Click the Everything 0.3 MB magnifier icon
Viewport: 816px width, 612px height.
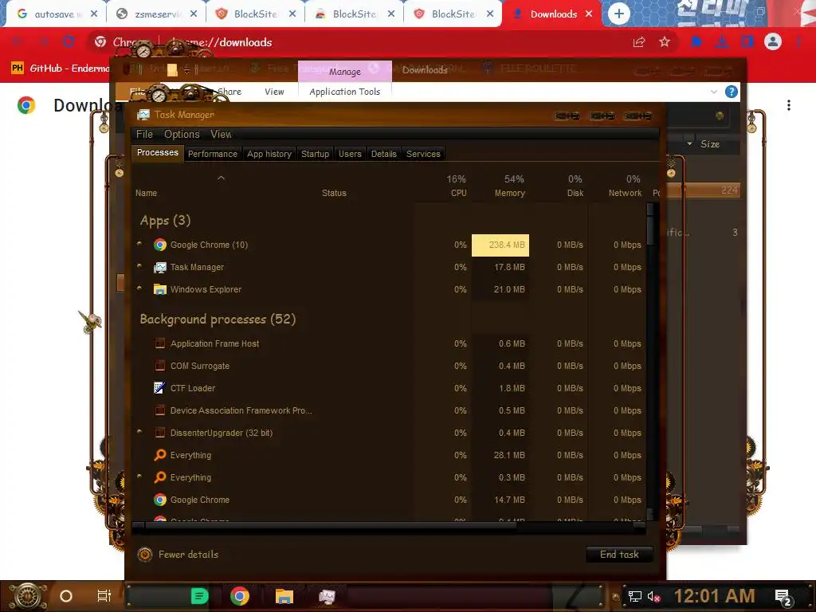click(x=159, y=477)
